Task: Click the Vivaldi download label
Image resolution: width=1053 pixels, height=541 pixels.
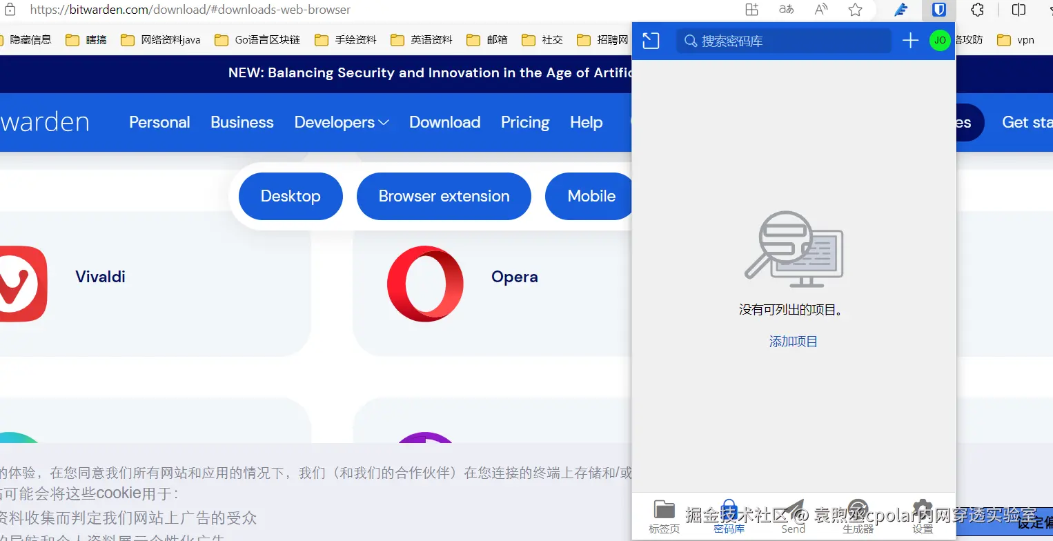Action: [x=101, y=277]
